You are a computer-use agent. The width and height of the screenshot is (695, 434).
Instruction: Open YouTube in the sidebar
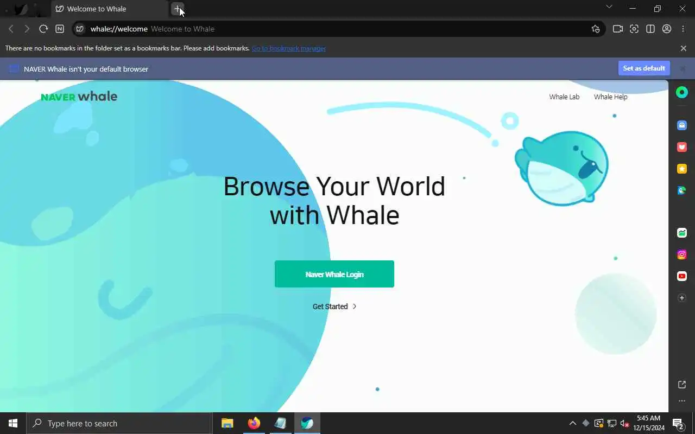coord(682,276)
